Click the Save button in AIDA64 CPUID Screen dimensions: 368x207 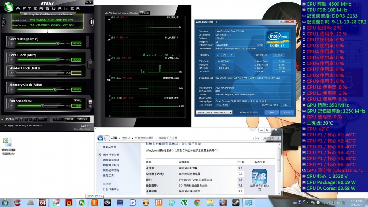click(x=271, y=112)
